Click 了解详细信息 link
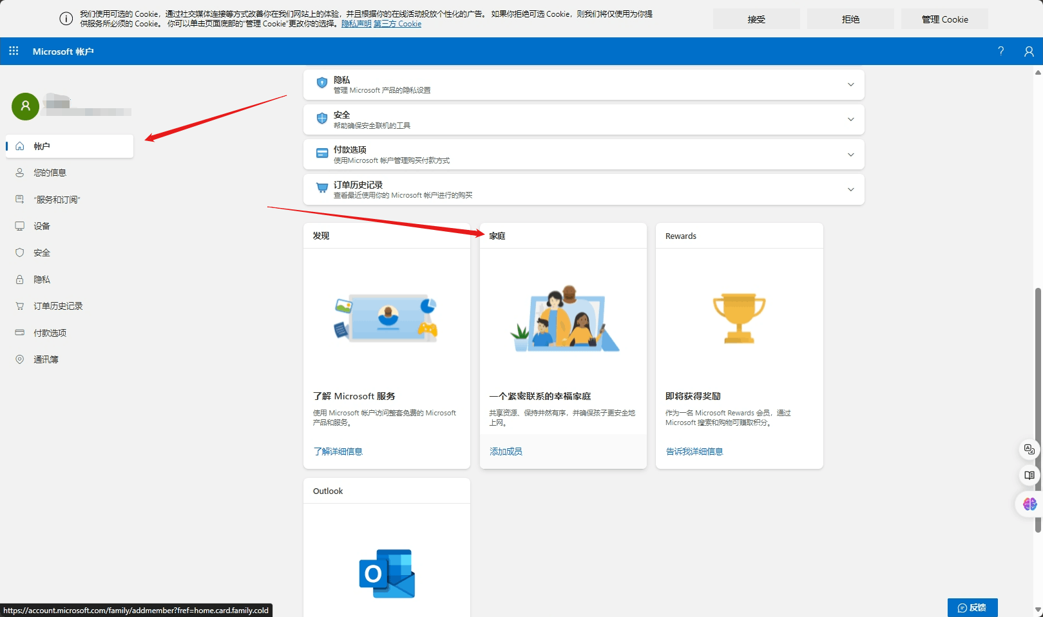The width and height of the screenshot is (1043, 617). click(338, 451)
